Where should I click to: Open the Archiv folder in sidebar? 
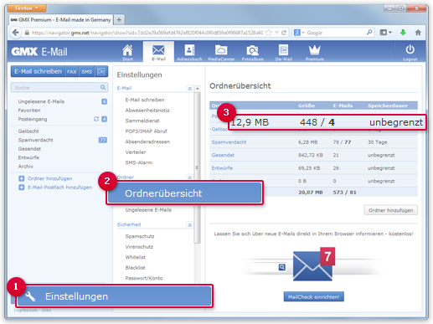[26, 167]
